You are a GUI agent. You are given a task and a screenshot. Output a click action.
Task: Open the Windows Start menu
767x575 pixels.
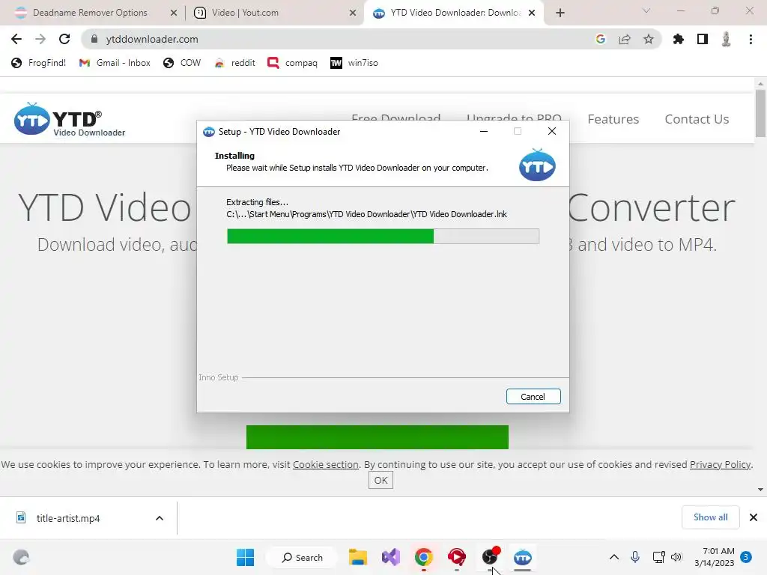(245, 557)
